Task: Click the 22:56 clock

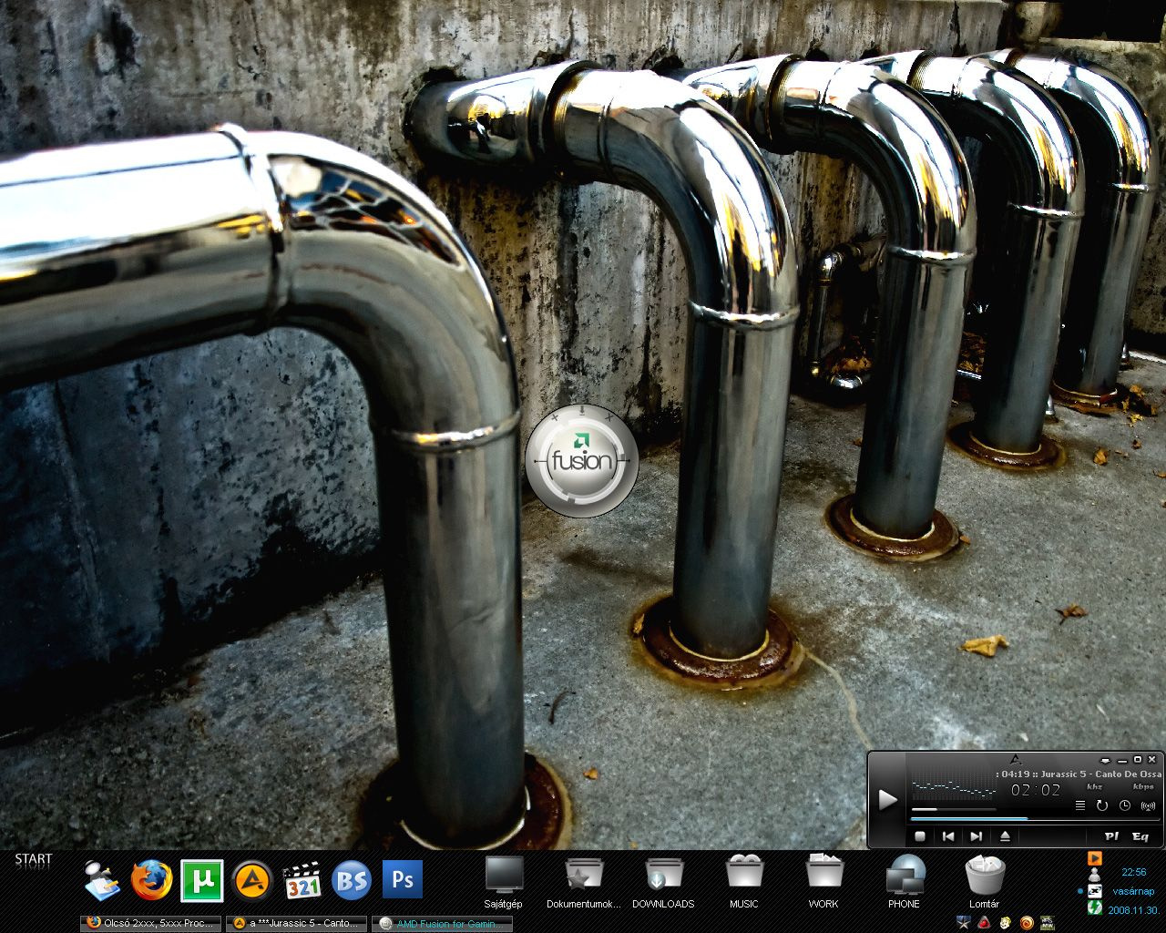Action: [x=1134, y=872]
